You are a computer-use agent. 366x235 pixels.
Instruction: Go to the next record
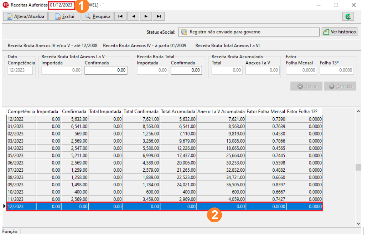point(146,16)
